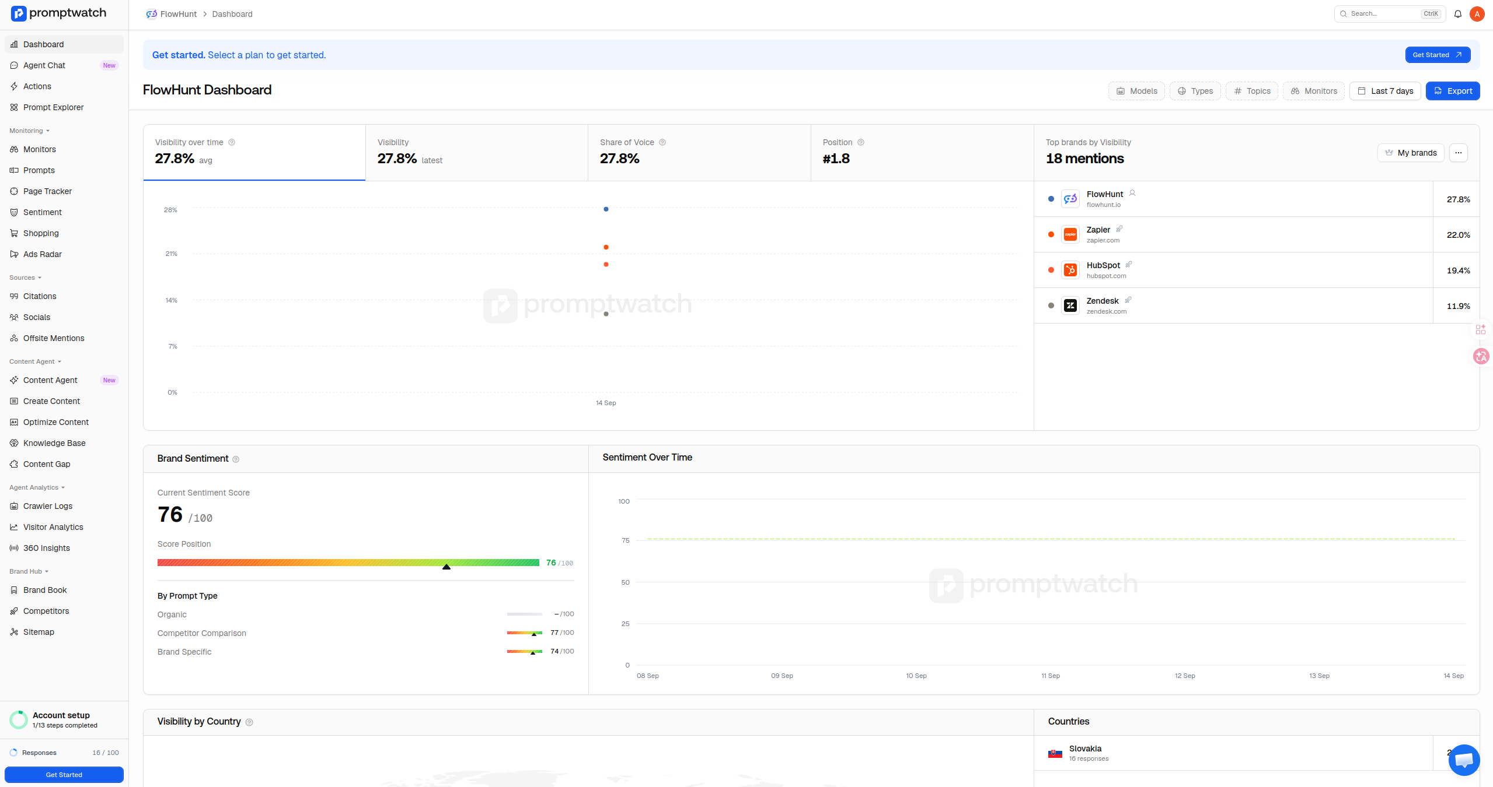Click the My brands button
Image resolution: width=1493 pixels, height=787 pixels.
1411,153
